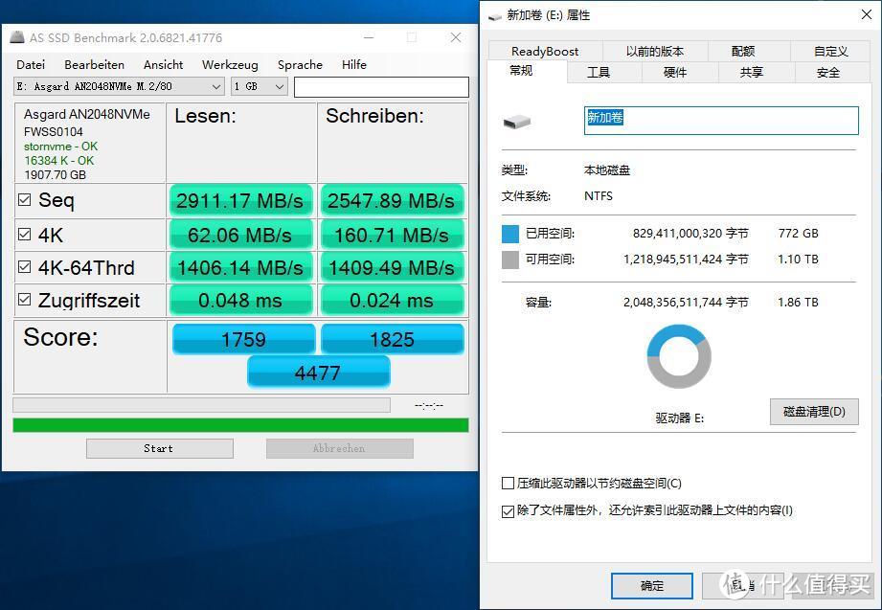Click the 磁盘清理(D) button
The height and width of the screenshot is (610, 882).
point(814,412)
